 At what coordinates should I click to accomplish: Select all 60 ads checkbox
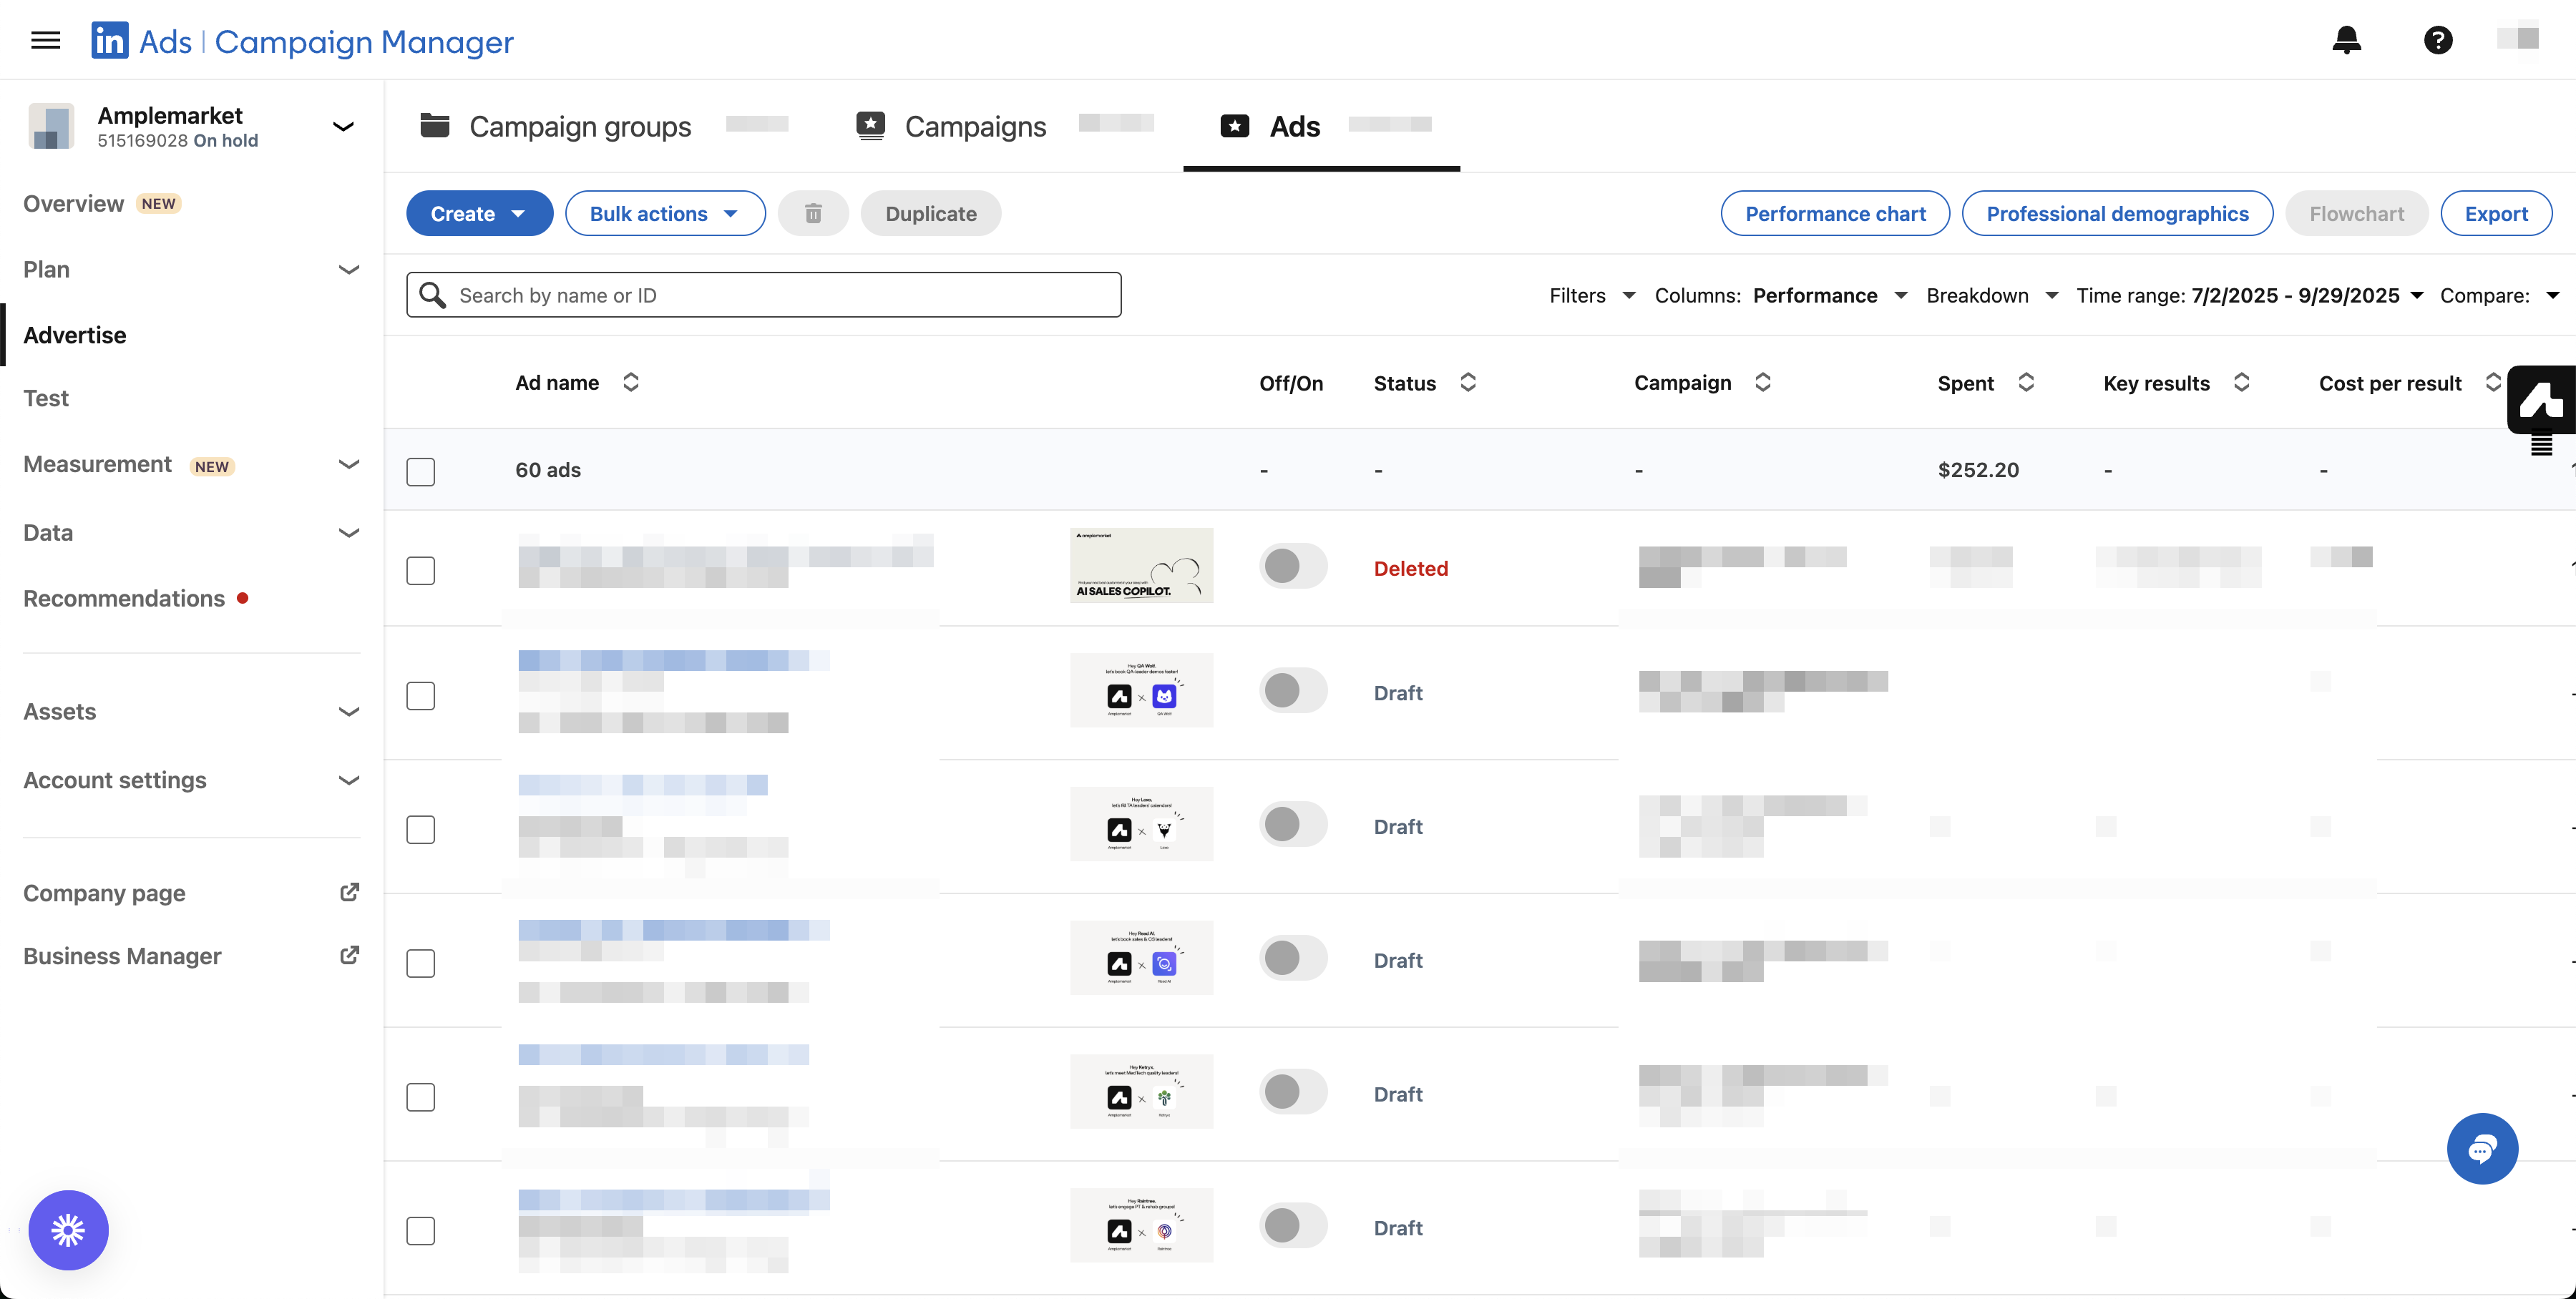(421, 471)
